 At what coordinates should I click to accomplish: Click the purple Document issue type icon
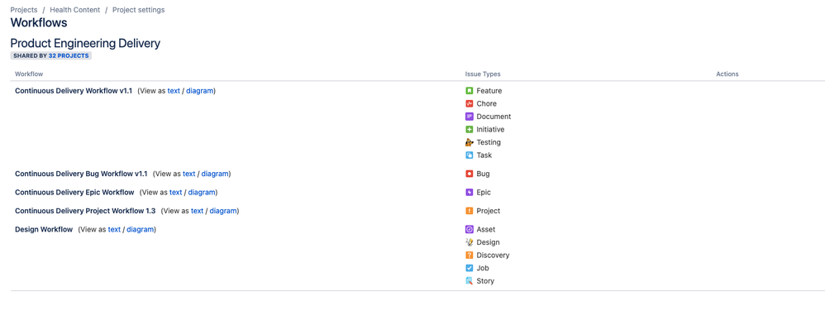pyautogui.click(x=470, y=117)
